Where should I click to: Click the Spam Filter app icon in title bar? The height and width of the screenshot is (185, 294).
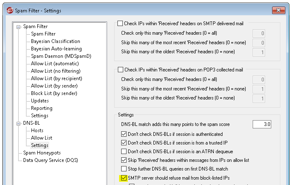click(x=10, y=10)
